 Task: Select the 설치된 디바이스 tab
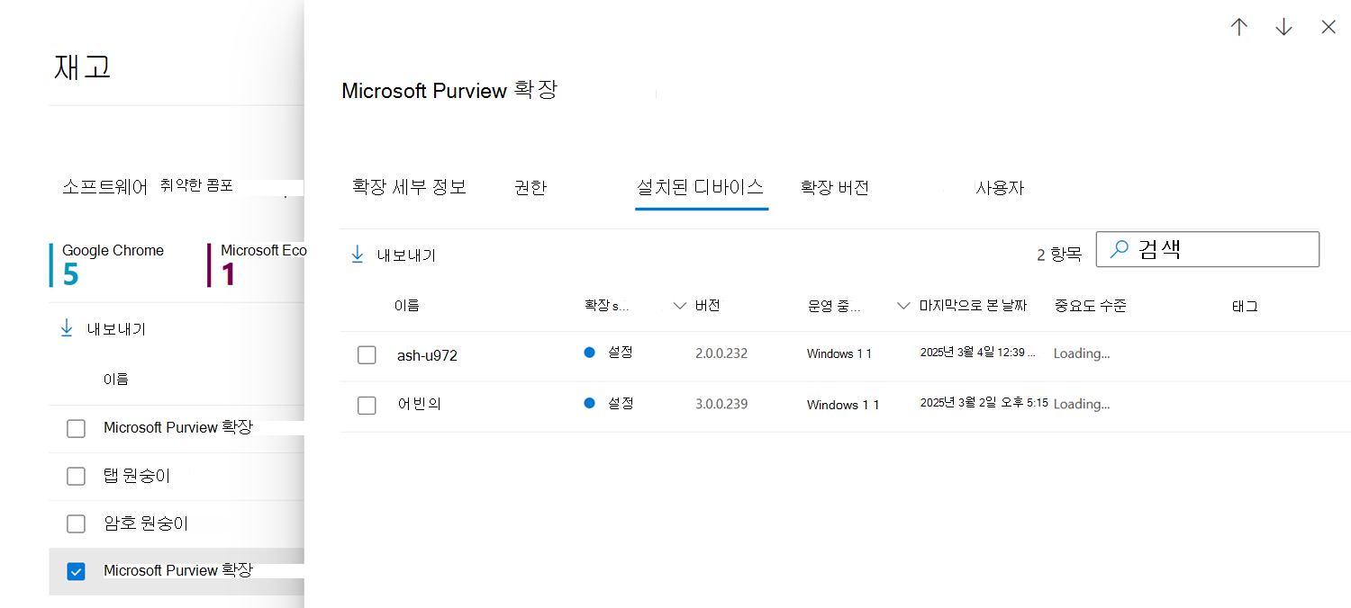[x=701, y=187]
